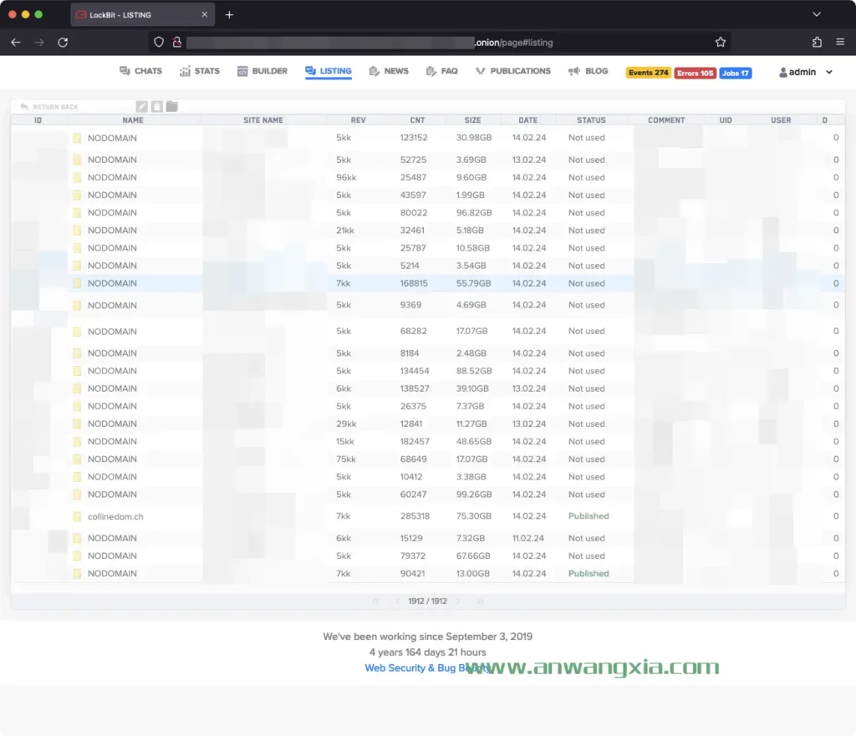Click folder icon of row with CNT 138527
Image resolution: width=856 pixels, height=736 pixels.
77,388
